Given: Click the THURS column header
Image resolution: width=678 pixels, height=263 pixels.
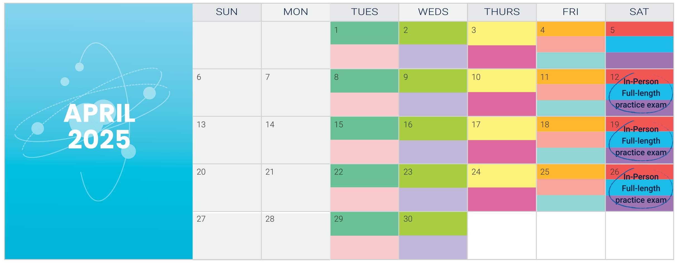Looking at the screenshot, I should [502, 12].
